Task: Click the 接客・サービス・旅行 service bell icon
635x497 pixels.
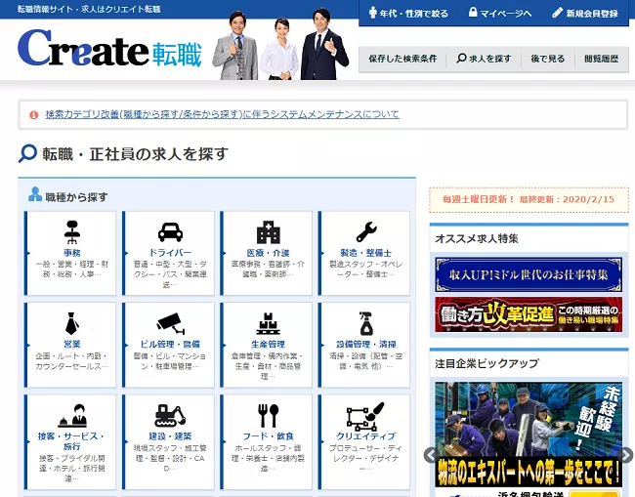Action: pos(72,415)
